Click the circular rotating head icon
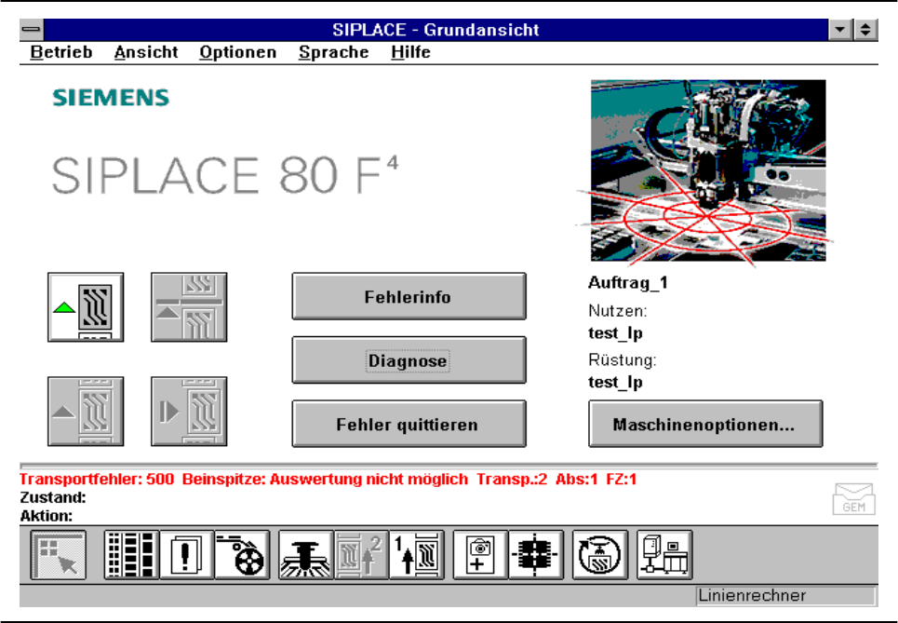 click(x=599, y=555)
